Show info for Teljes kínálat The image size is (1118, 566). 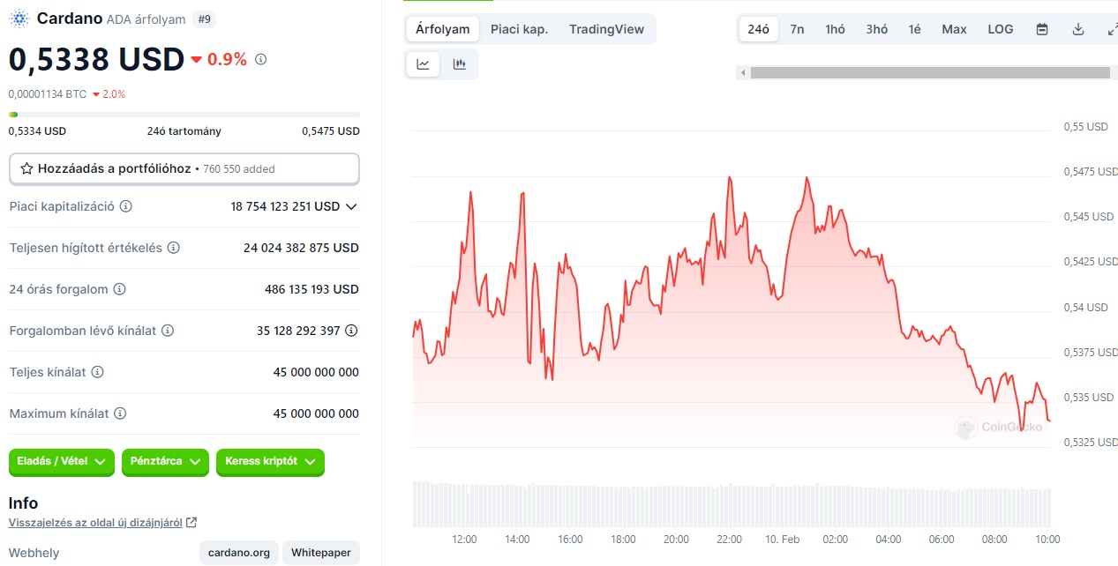97,372
